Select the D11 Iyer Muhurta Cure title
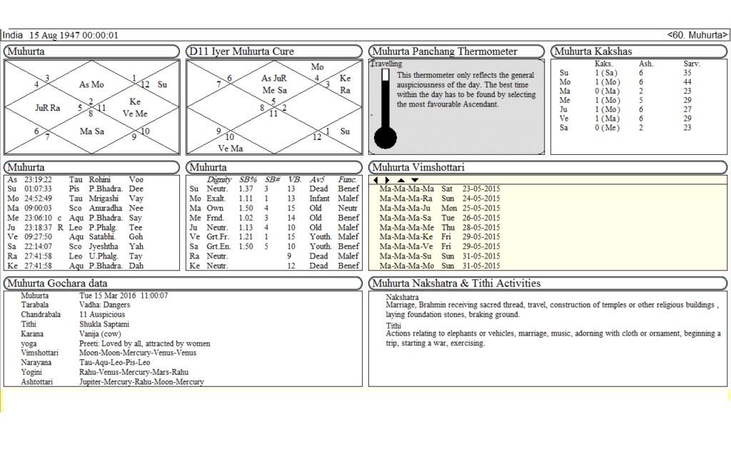731x457 pixels. (241, 51)
